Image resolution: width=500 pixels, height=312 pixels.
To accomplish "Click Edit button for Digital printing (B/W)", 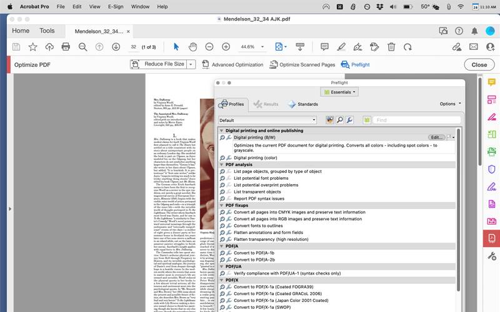I will 436,137.
